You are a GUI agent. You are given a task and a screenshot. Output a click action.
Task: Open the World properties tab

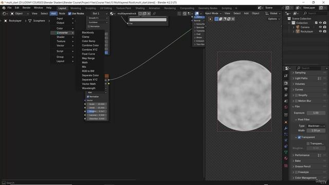[x=286, y=107]
